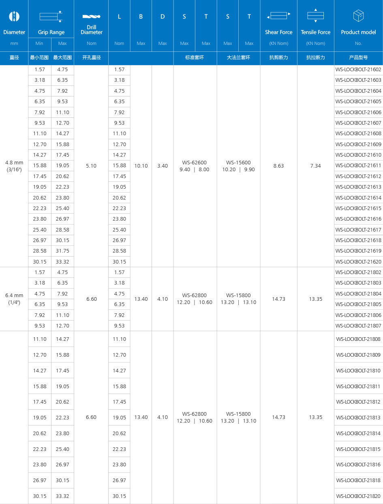The height and width of the screenshot is (504, 383).
Task: Select the Product model column header
Action: [x=358, y=32]
